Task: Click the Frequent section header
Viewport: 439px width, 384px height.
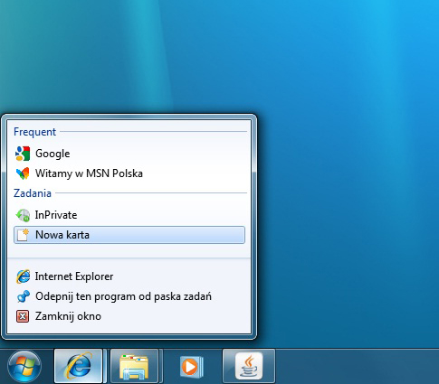Action: click(34, 132)
